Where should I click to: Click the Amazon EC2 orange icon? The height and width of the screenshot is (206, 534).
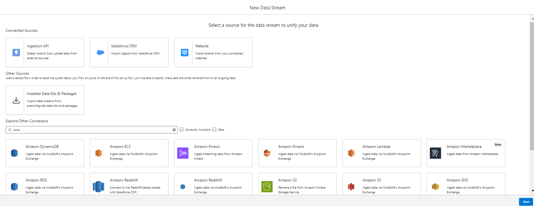pyautogui.click(x=99, y=153)
